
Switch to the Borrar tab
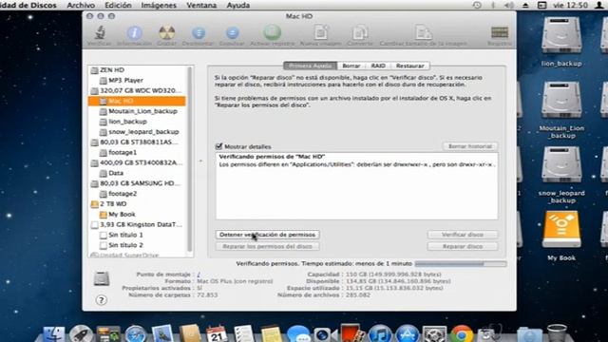click(351, 66)
